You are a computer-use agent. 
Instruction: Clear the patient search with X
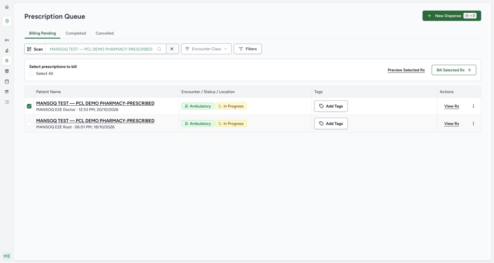172,49
